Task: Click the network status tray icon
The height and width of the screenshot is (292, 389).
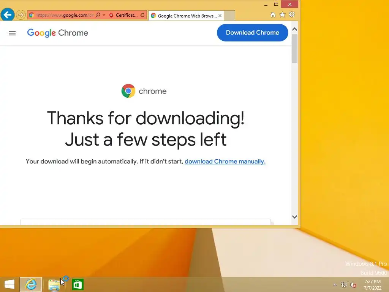Action: 344,285
